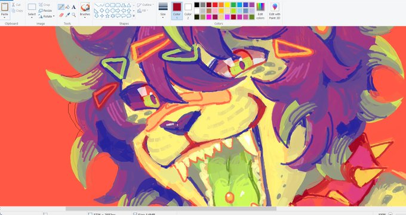The width and height of the screenshot is (406, 215).
Task: Pick the turquoise blue palette color
Action: (x=239, y=5)
